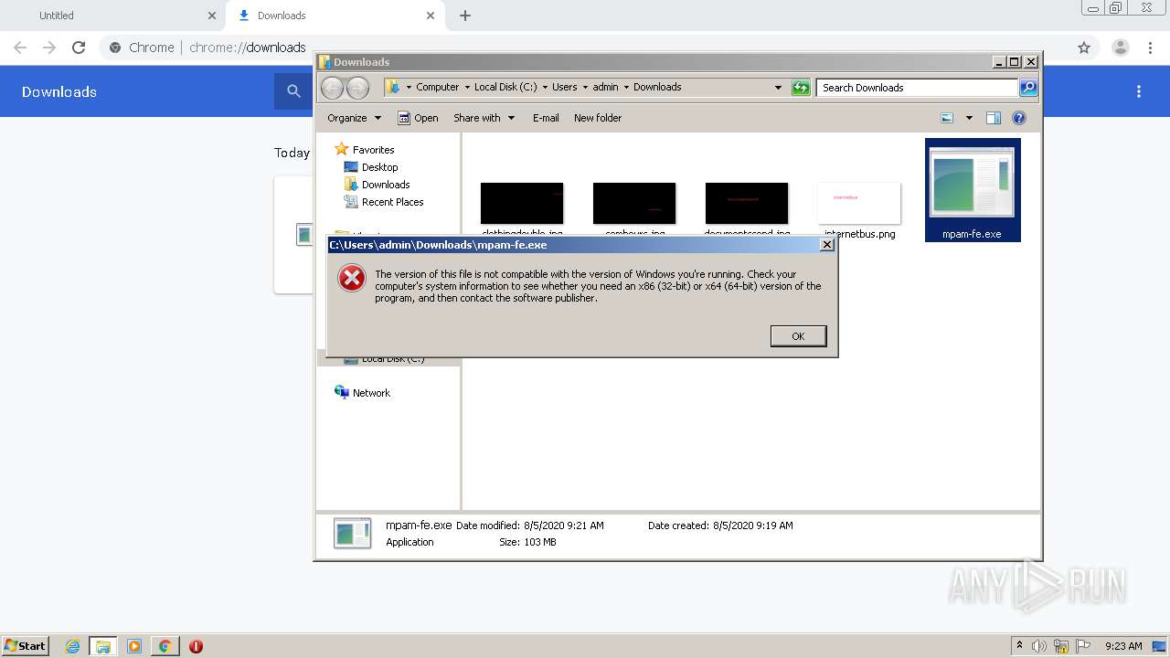This screenshot has width=1170, height=658.
Task: Click Local Disk (C:) in breadcrumb
Action: click(505, 88)
